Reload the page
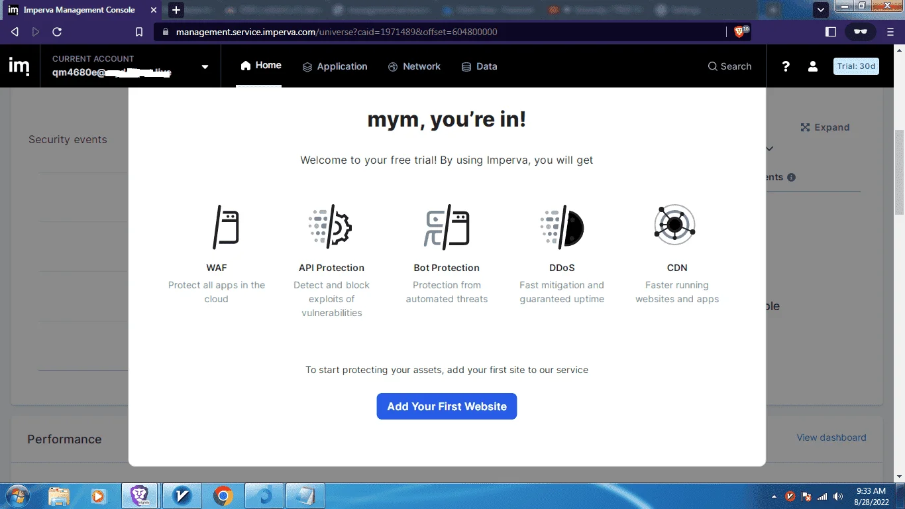The height and width of the screenshot is (509, 905). (x=57, y=32)
